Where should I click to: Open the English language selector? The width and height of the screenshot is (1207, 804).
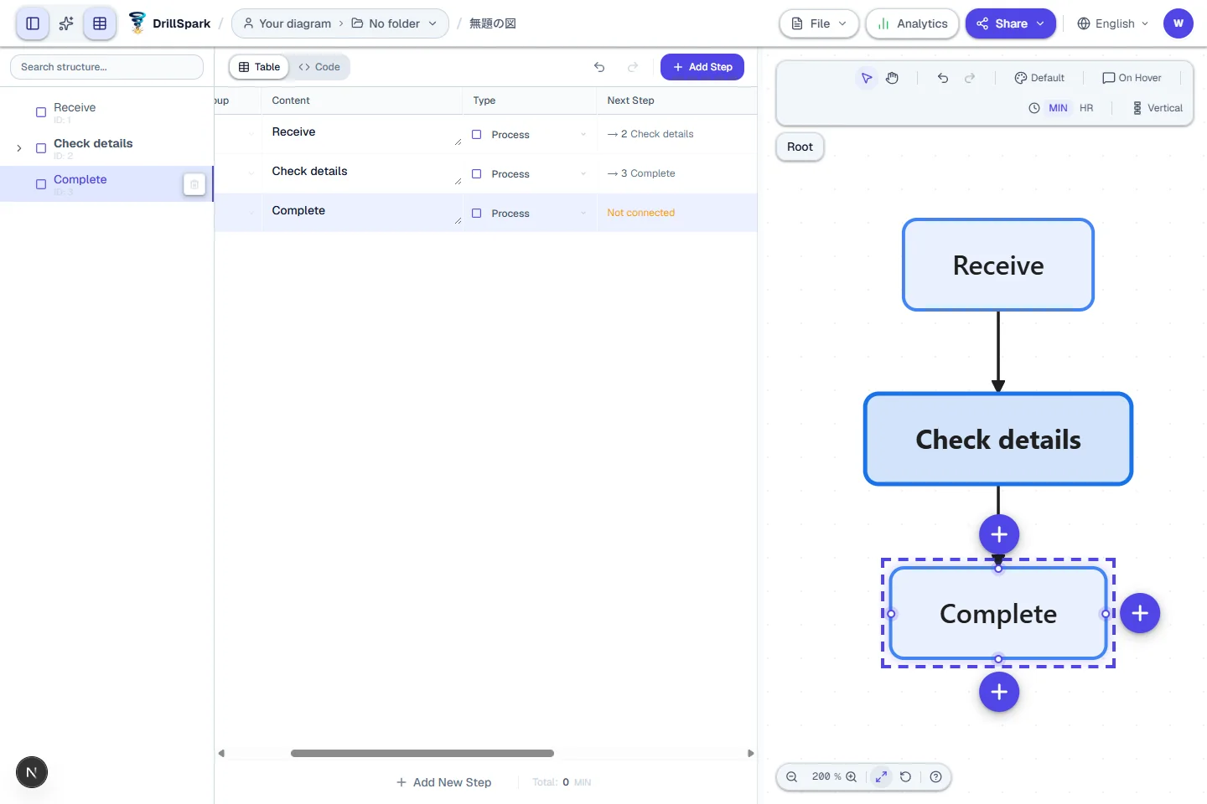[x=1113, y=23]
